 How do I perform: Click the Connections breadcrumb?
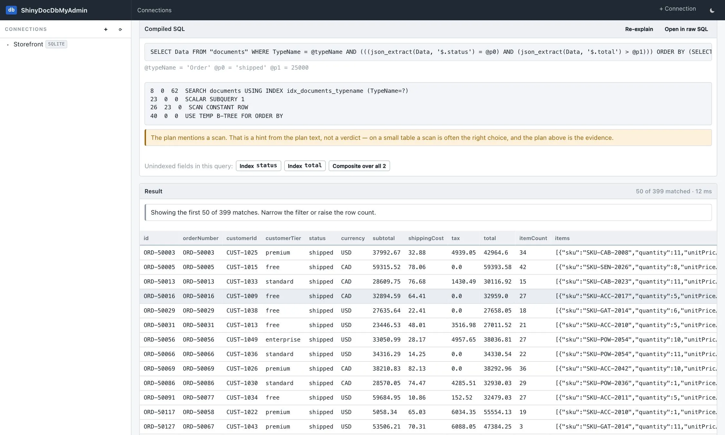click(x=154, y=10)
